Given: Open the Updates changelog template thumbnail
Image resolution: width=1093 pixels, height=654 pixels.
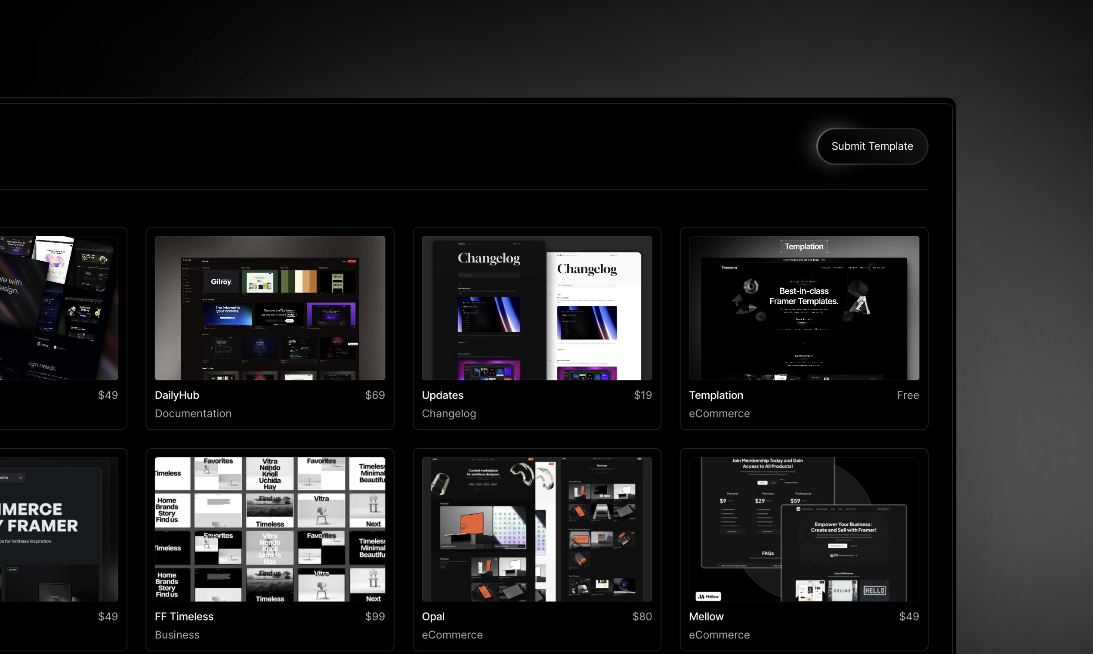Looking at the screenshot, I should (537, 308).
